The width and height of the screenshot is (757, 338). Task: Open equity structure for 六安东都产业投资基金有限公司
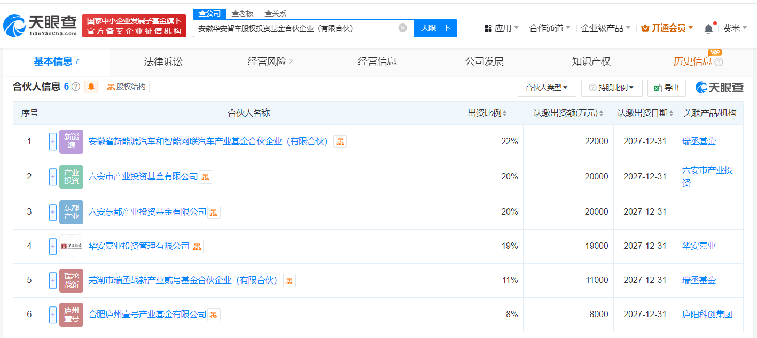pyautogui.click(x=214, y=212)
